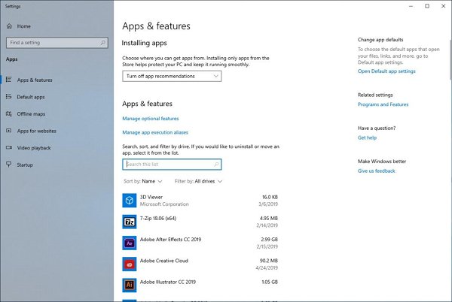Click the search icon in Search this list
The image size is (452, 302).
coord(216,165)
